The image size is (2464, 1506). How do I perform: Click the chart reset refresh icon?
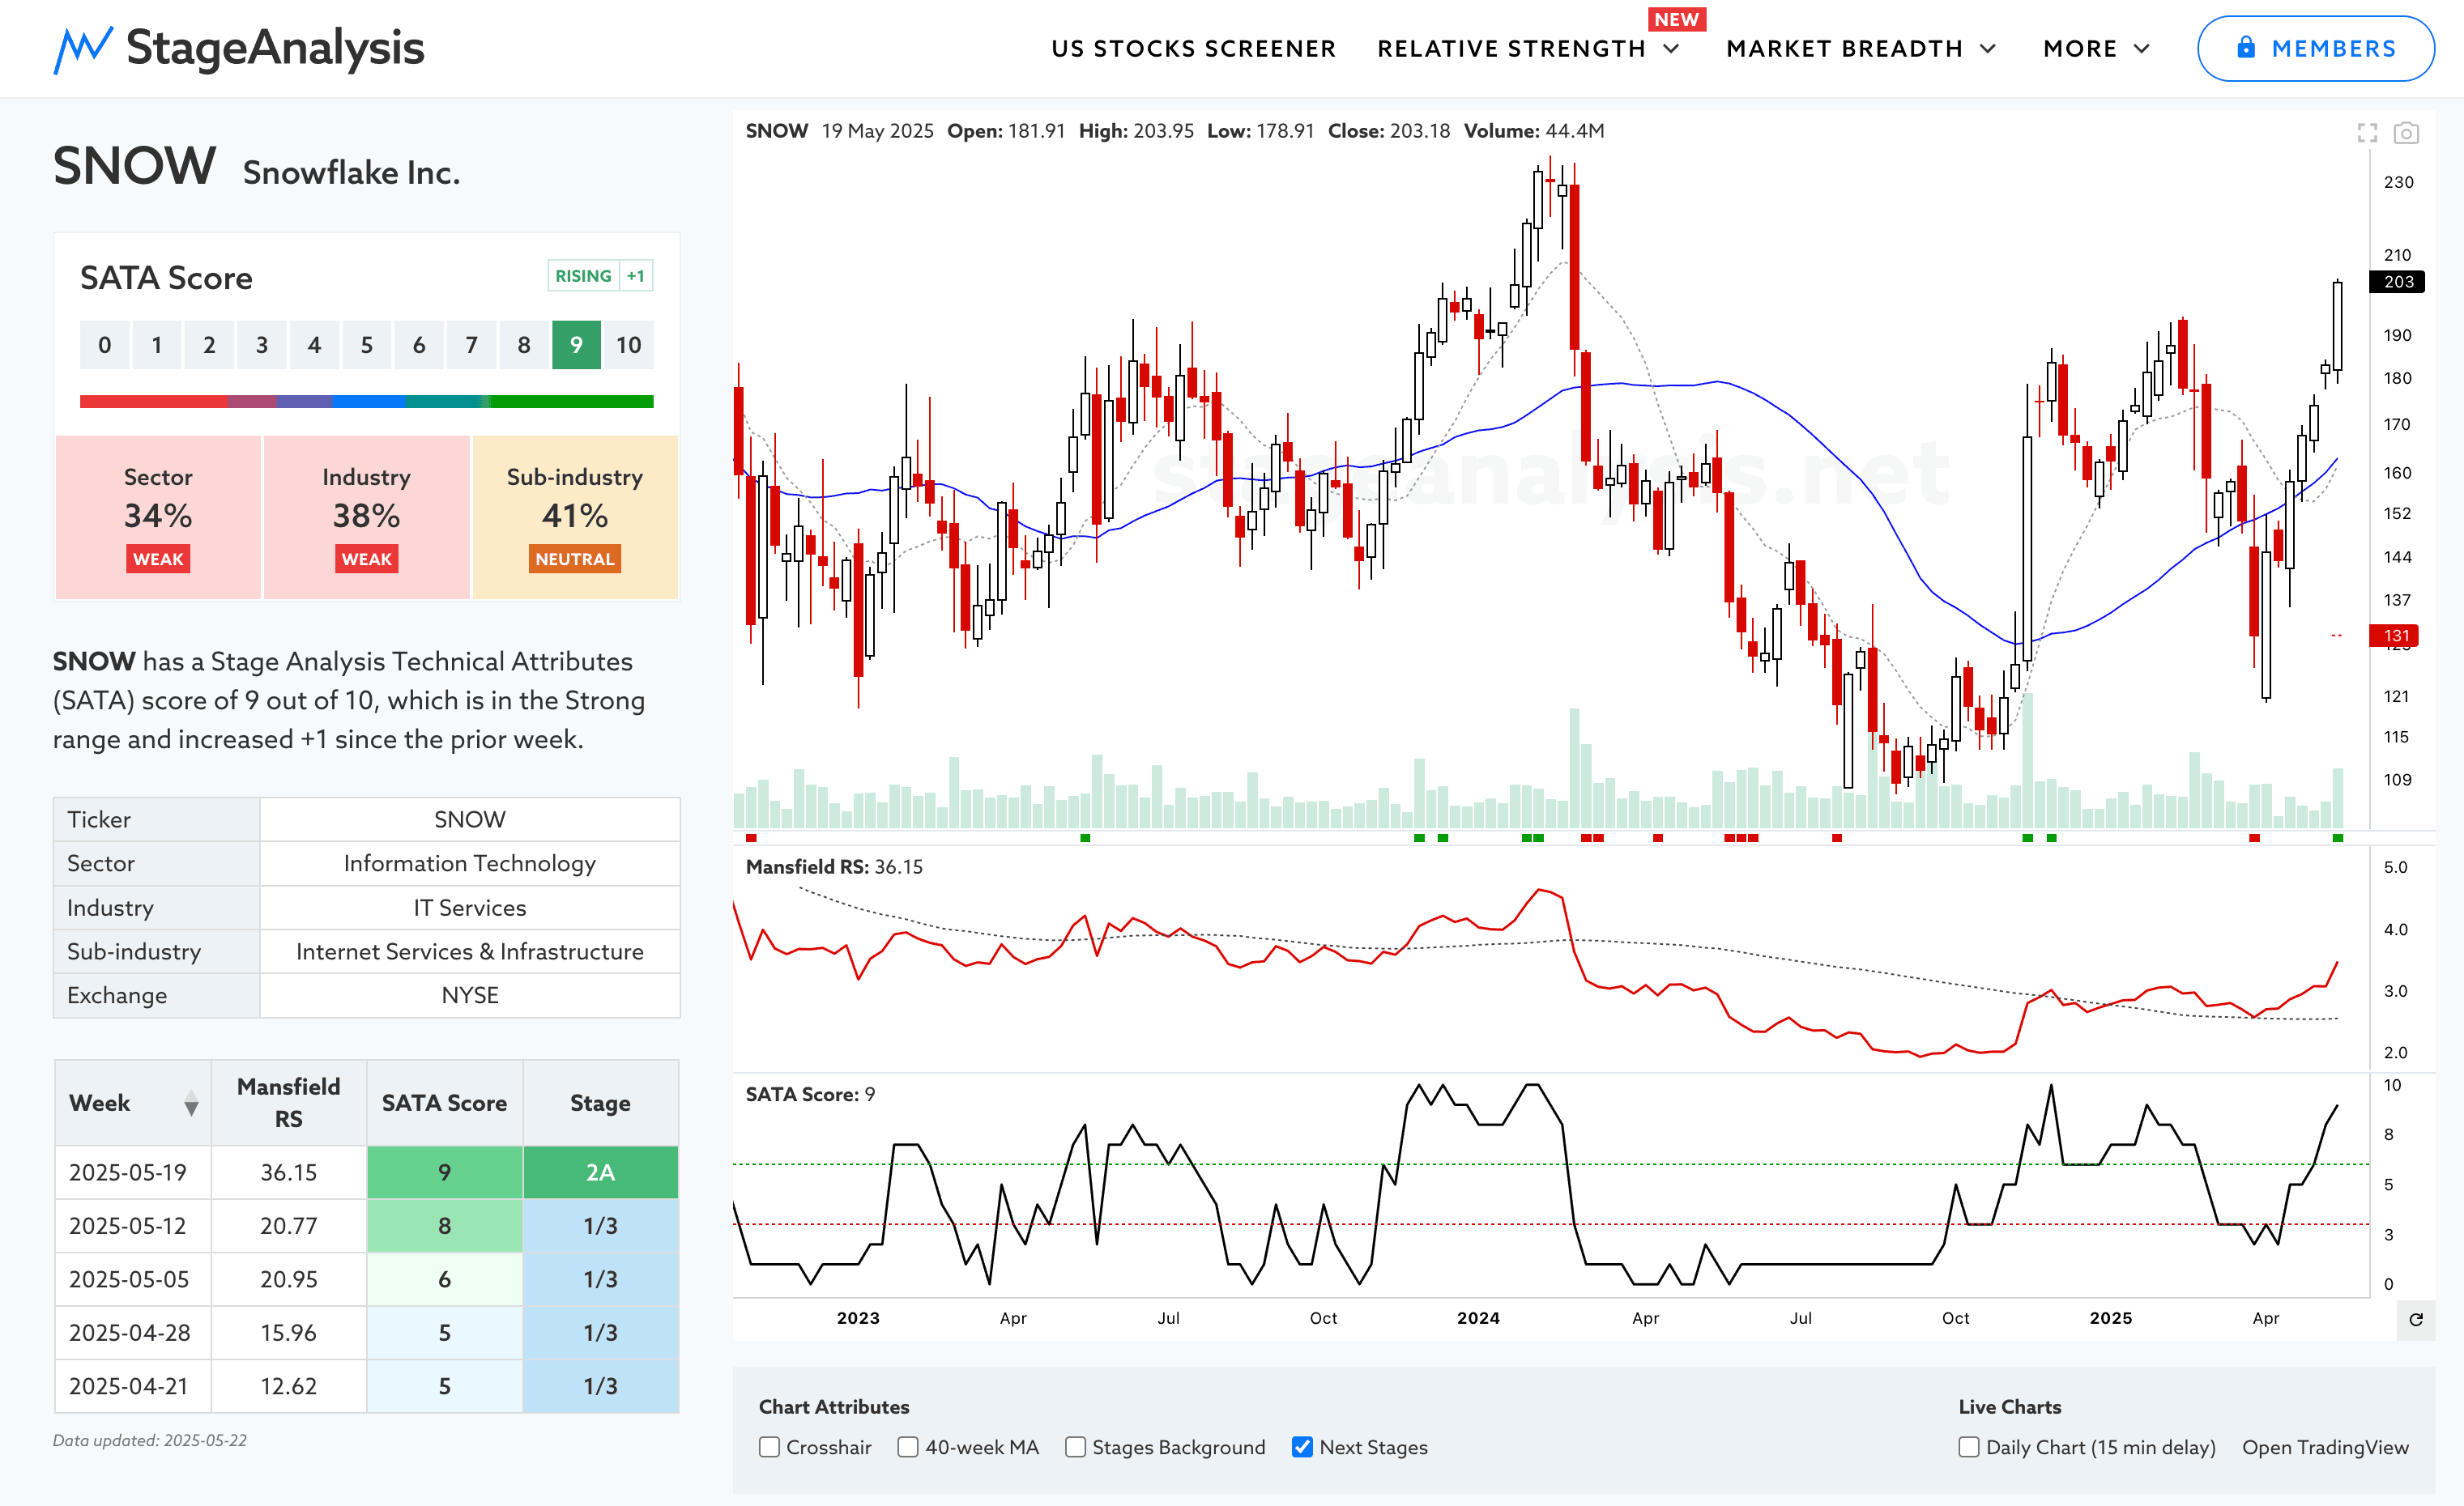[x=2416, y=1319]
